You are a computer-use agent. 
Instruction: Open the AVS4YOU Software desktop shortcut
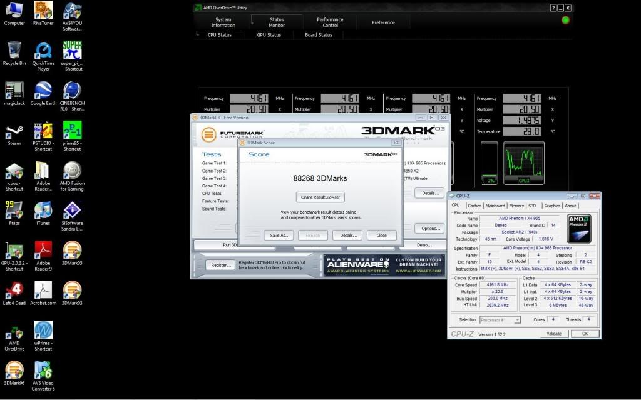[73, 17]
